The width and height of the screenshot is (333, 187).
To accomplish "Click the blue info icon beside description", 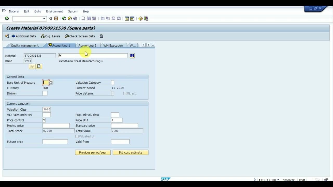I will coord(132,55).
